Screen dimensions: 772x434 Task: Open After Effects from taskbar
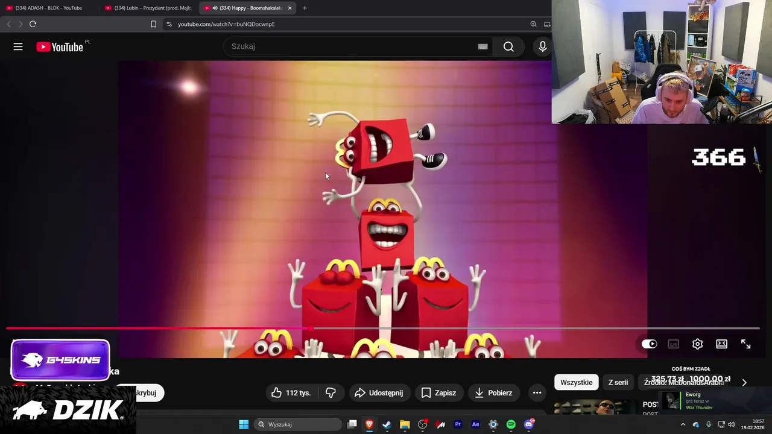(x=475, y=424)
